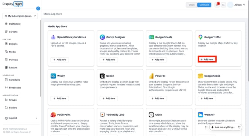Open Screens in the sidebar
Screen dimensions: 249x136
13,32
